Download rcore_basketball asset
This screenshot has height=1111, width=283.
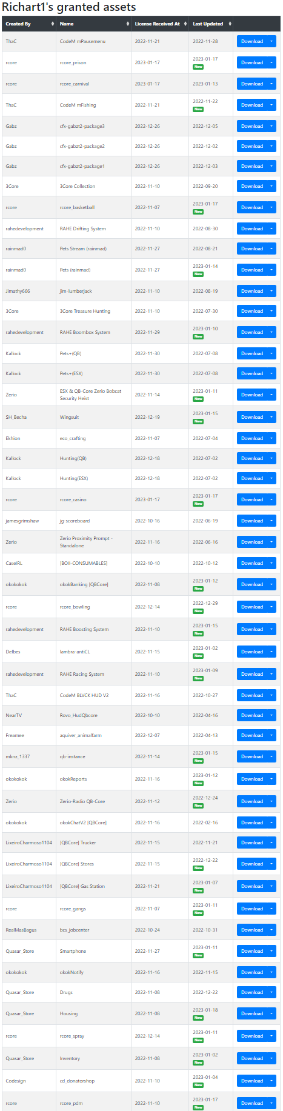[252, 207]
